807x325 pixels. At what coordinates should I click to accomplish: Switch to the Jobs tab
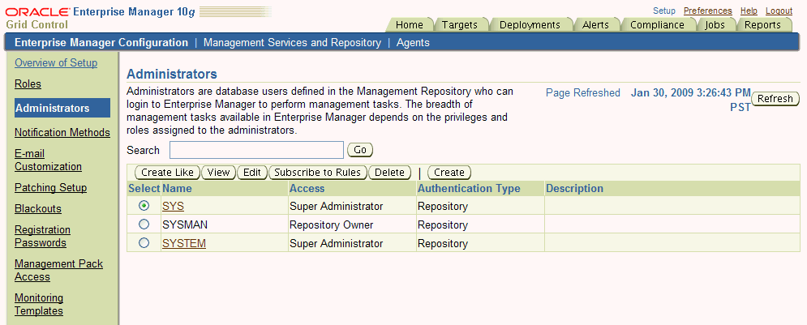pos(715,24)
